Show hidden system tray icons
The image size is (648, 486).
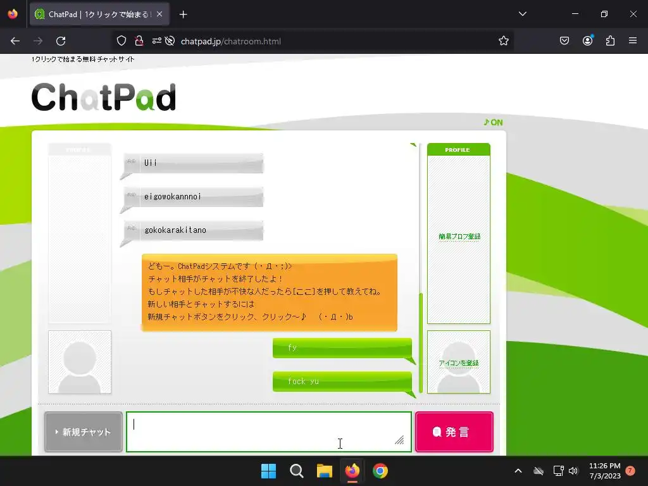click(518, 471)
